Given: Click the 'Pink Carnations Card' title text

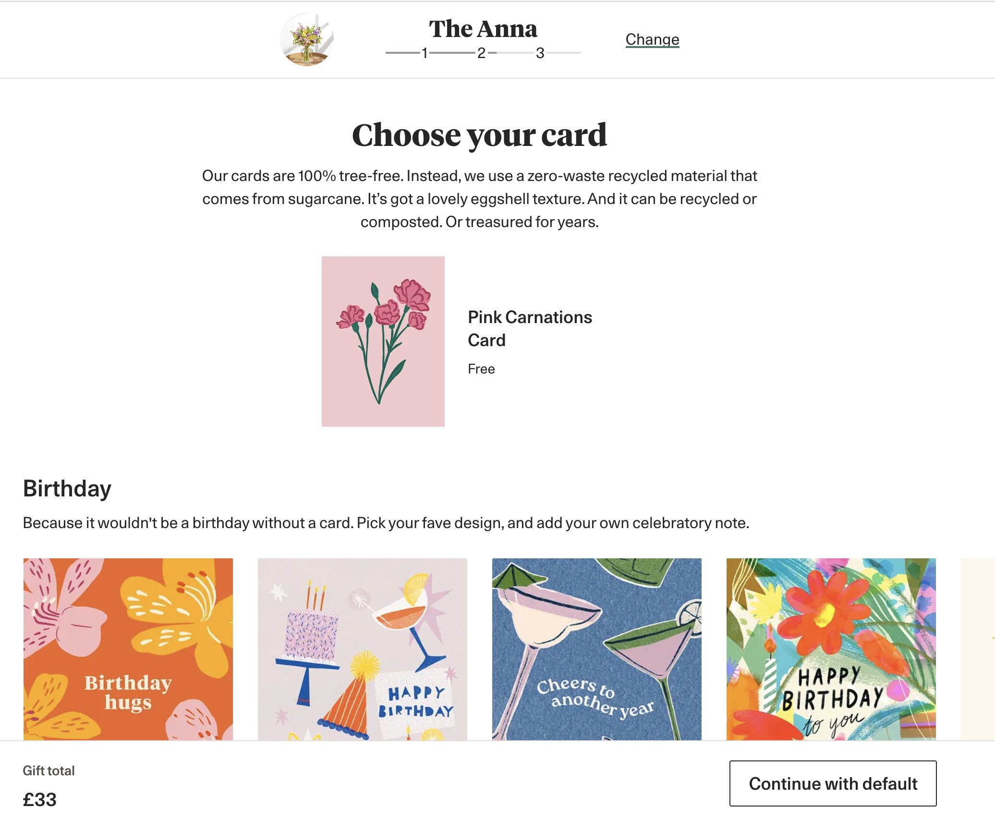Looking at the screenshot, I should (x=529, y=328).
